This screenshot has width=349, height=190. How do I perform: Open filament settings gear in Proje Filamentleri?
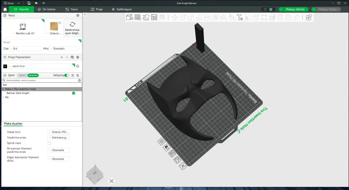point(78,57)
